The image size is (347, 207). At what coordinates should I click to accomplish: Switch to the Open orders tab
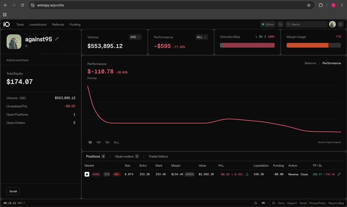[x=127, y=156]
